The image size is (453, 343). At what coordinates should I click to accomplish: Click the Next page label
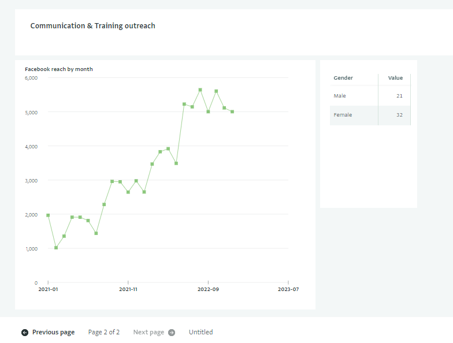click(148, 333)
